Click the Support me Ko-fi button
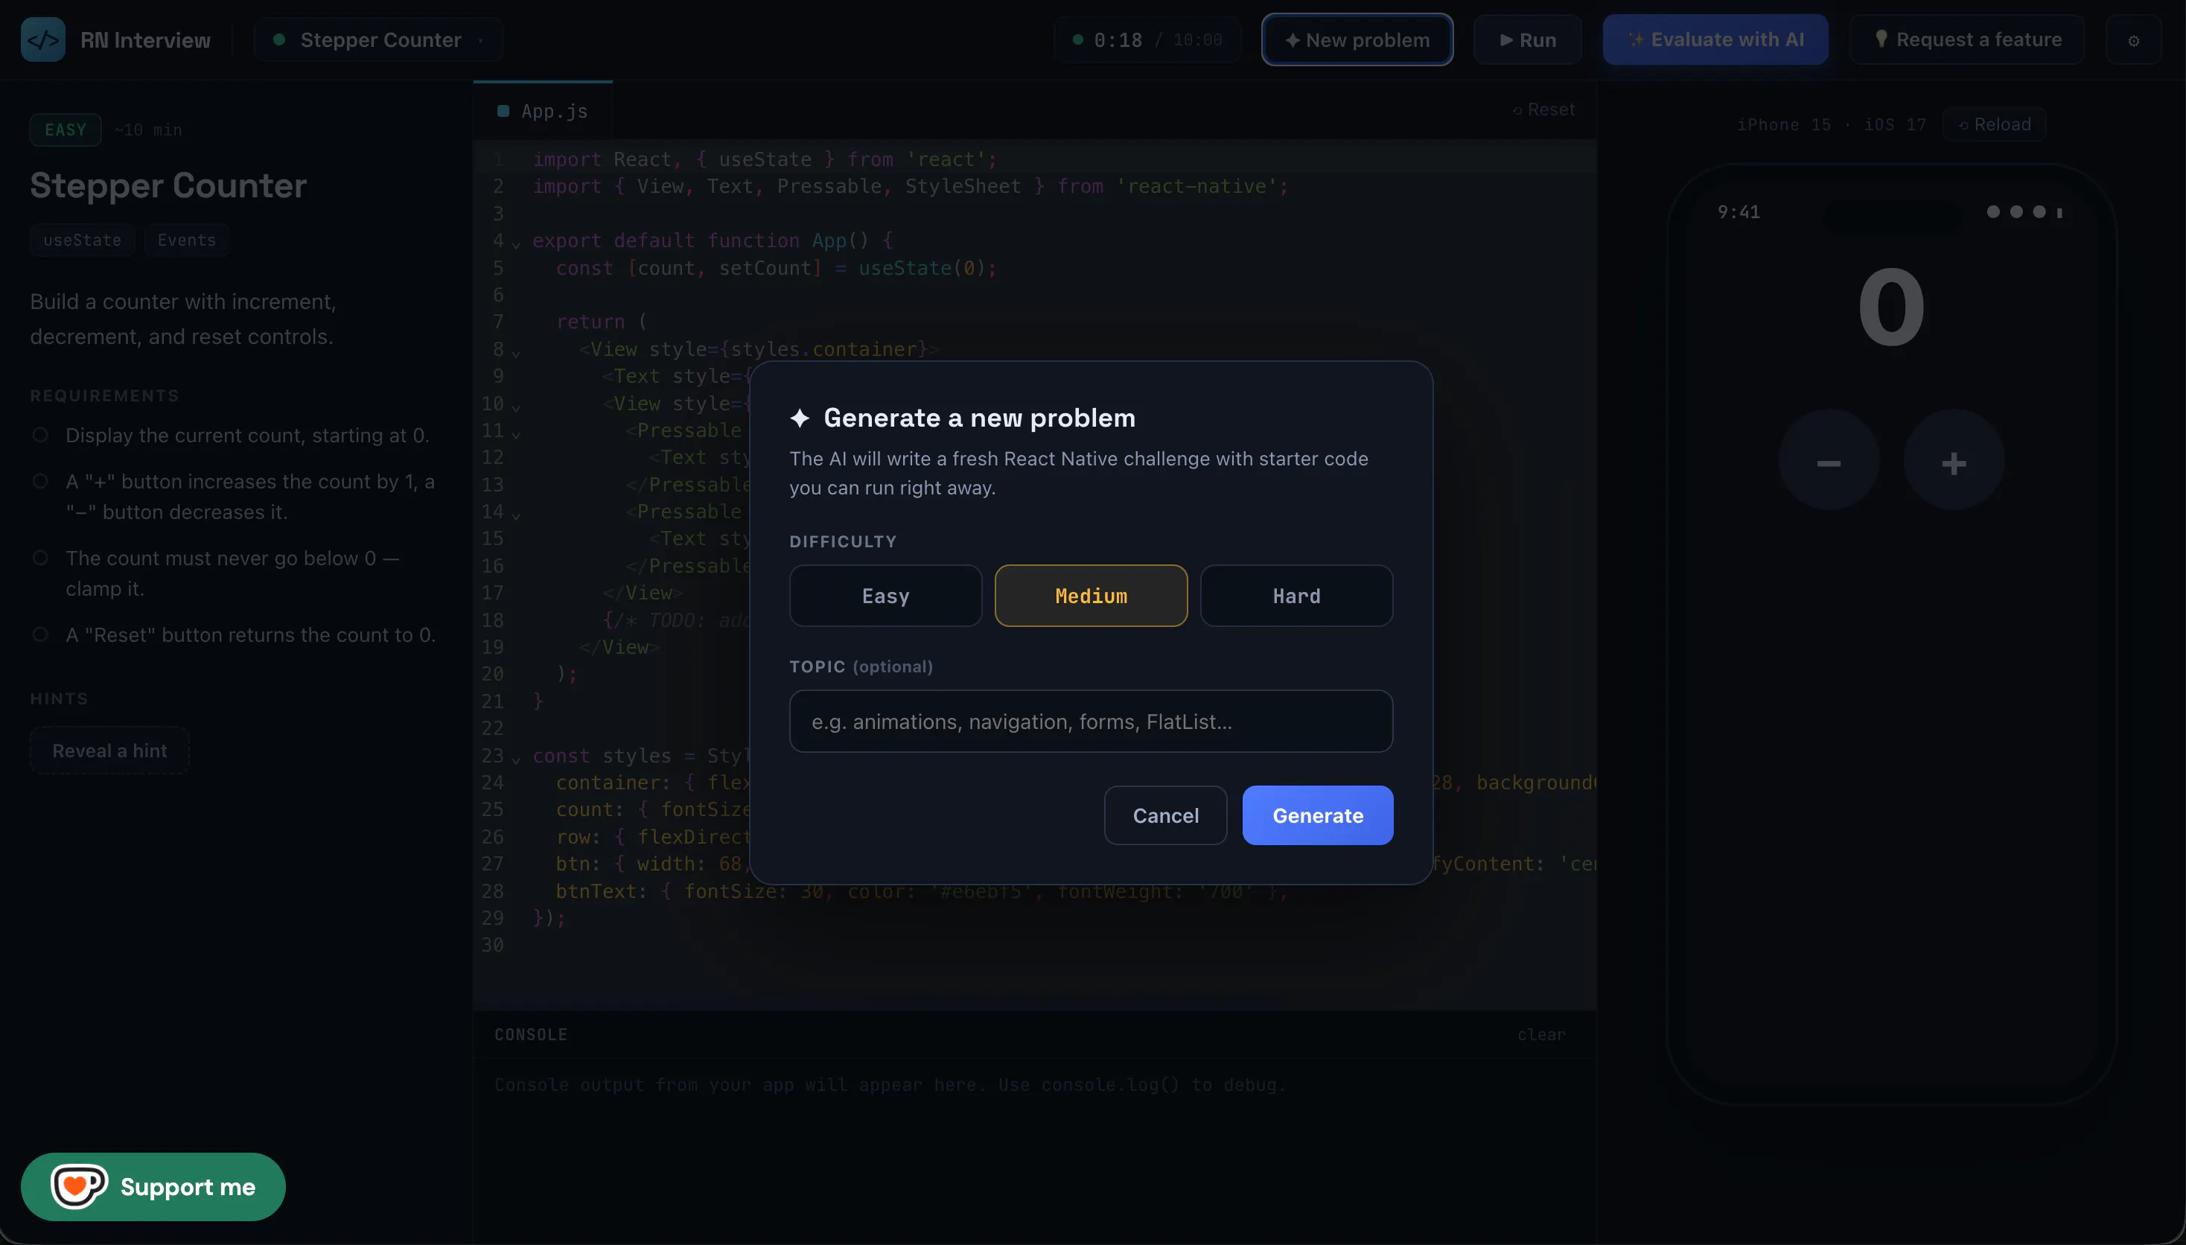 153,1187
